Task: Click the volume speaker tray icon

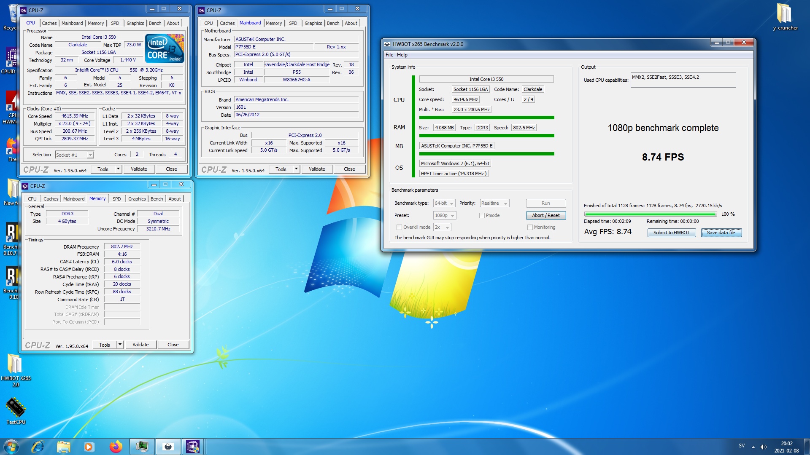Action: click(764, 447)
